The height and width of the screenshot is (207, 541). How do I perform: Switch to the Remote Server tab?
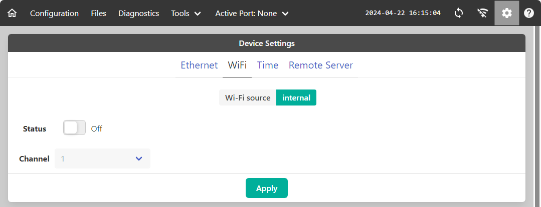321,65
